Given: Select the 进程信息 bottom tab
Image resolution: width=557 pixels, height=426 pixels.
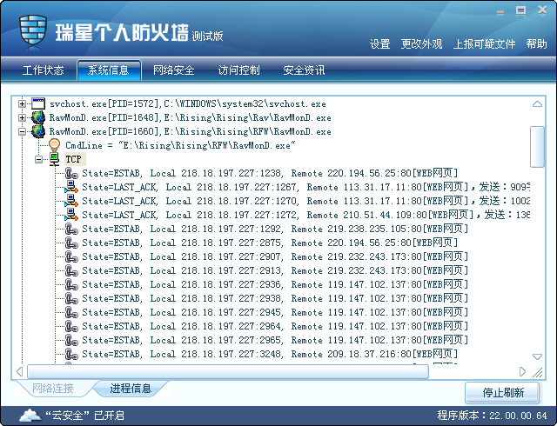Looking at the screenshot, I should point(131,389).
